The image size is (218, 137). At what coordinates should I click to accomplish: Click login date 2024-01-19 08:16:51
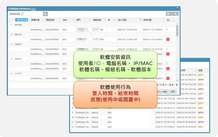[127, 30]
